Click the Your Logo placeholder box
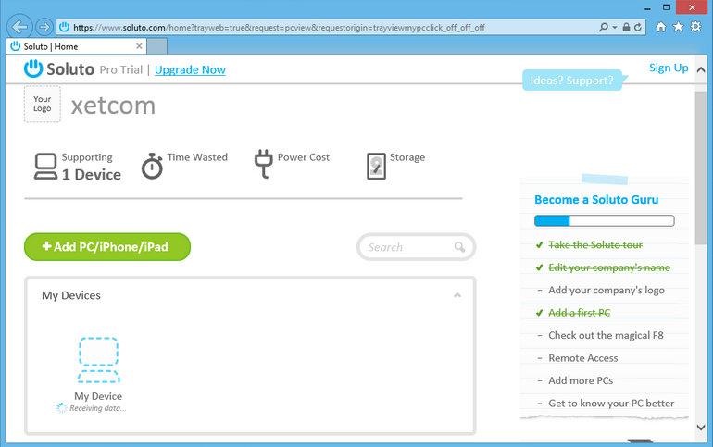This screenshot has height=447, width=713. (43, 104)
